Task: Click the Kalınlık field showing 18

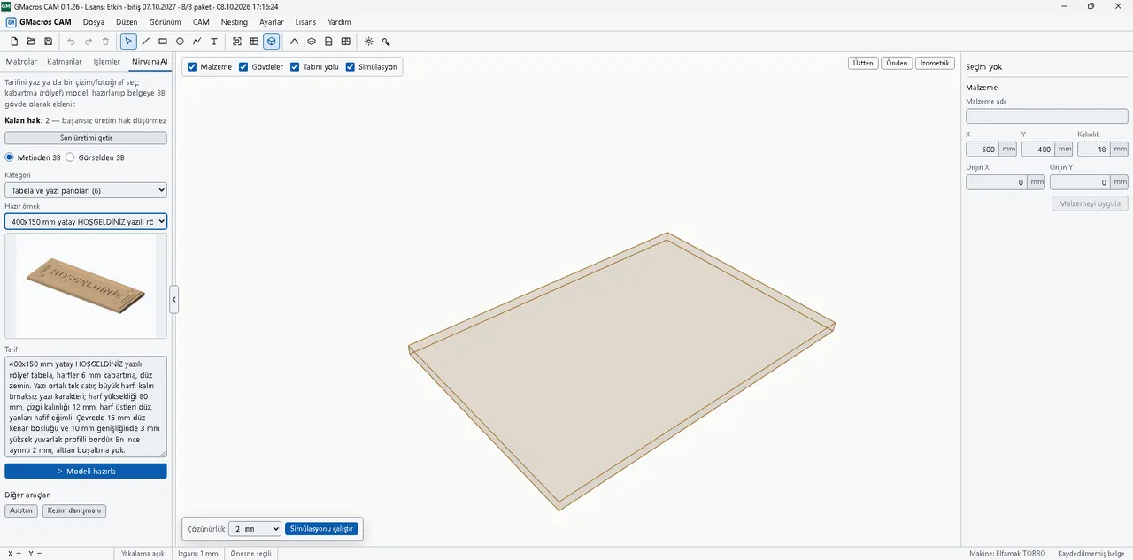Action: click(1094, 150)
